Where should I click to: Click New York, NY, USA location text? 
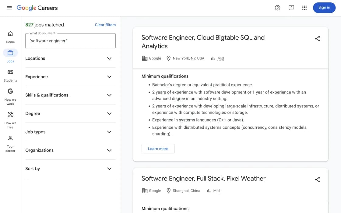[188, 58]
